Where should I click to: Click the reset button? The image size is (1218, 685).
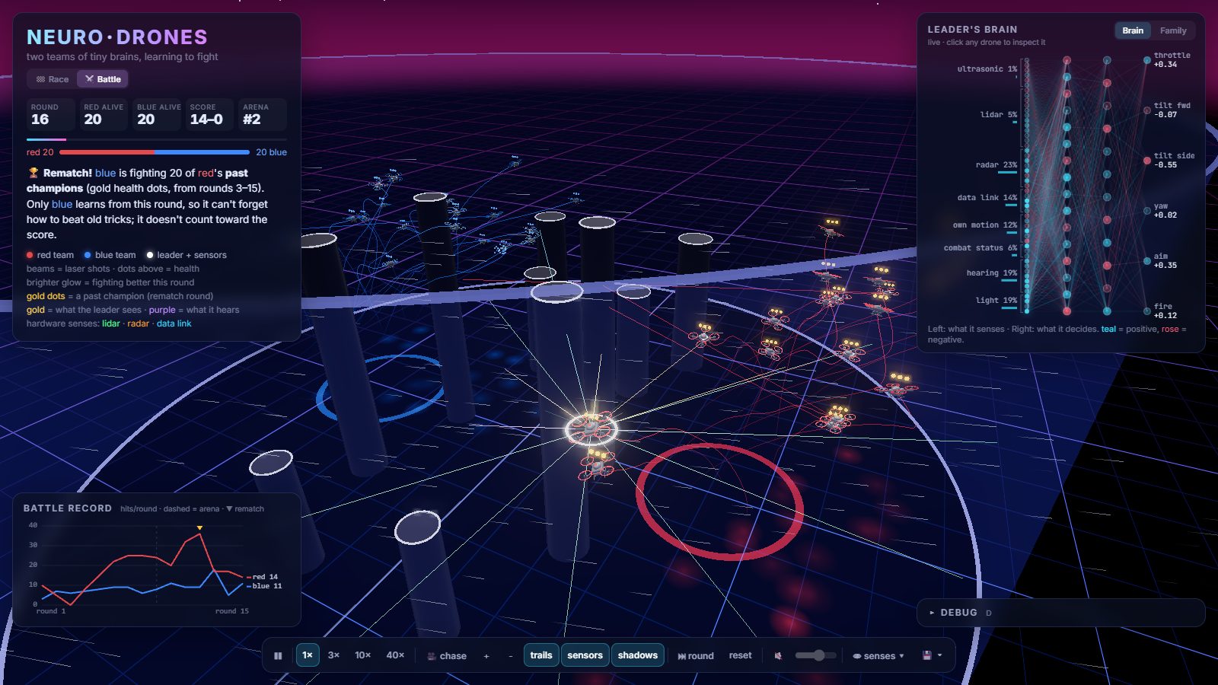[740, 655]
